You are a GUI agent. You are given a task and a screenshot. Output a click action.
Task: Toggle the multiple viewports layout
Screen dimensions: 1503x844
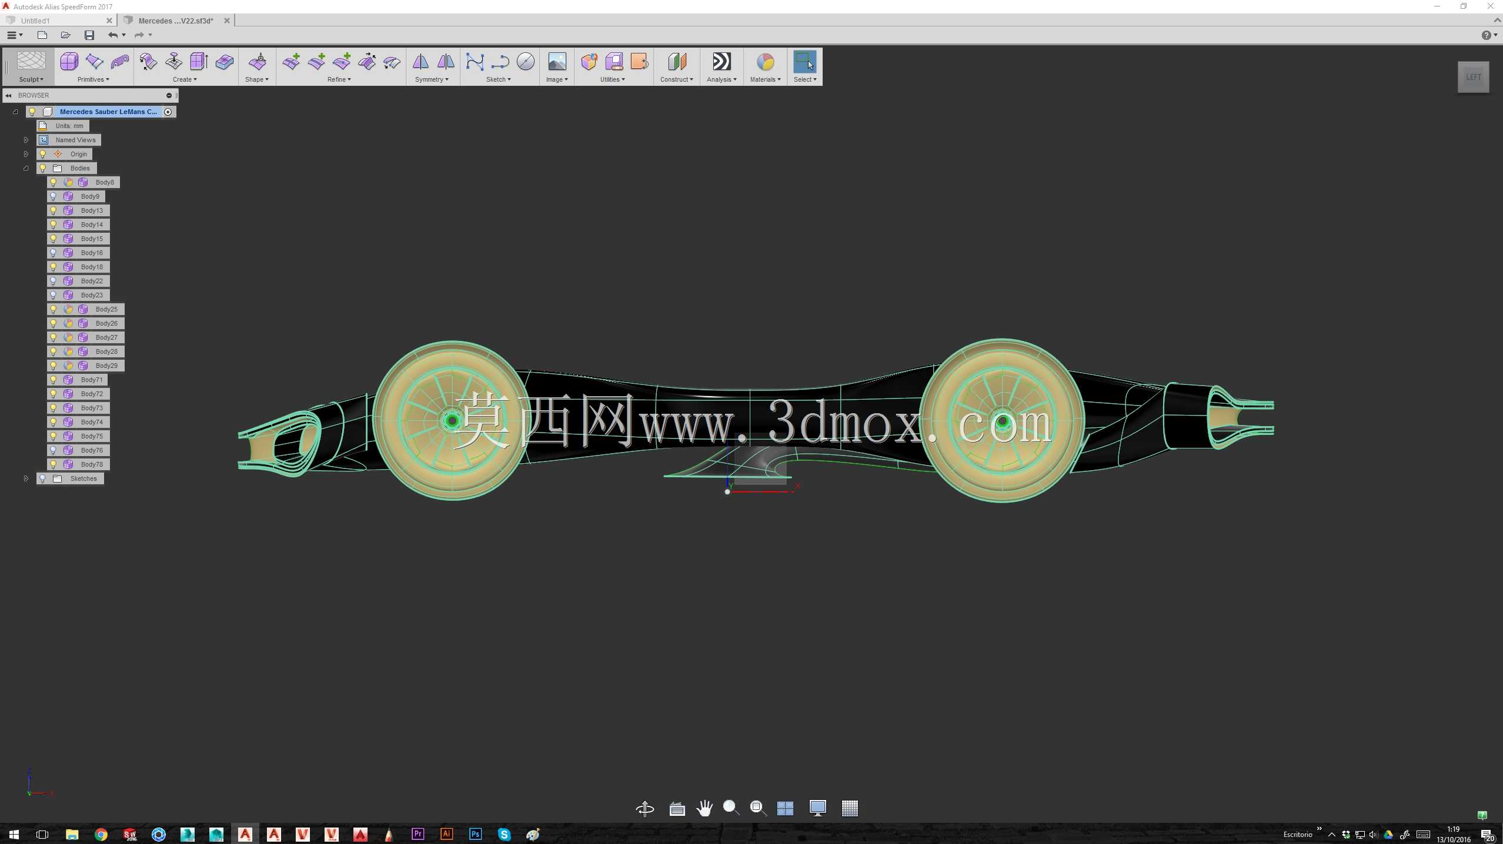[785, 809]
